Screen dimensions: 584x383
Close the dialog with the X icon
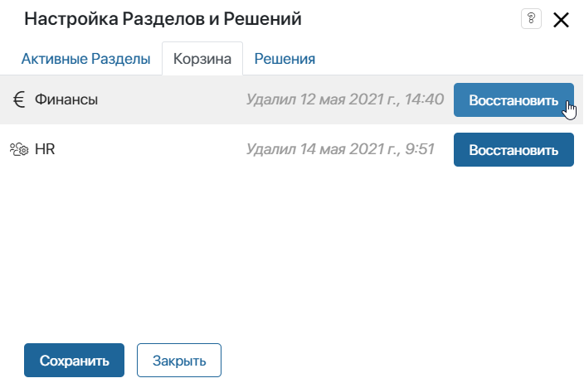click(561, 20)
